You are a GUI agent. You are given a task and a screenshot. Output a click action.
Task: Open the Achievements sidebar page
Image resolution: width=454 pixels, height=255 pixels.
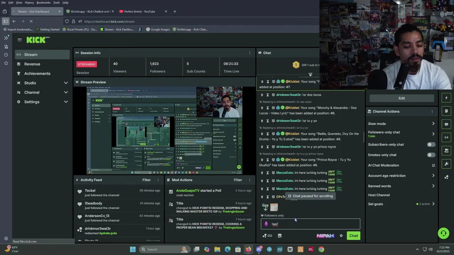click(43, 74)
